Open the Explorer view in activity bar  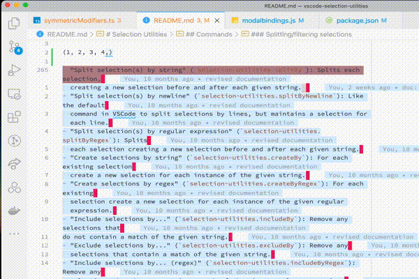point(14,23)
